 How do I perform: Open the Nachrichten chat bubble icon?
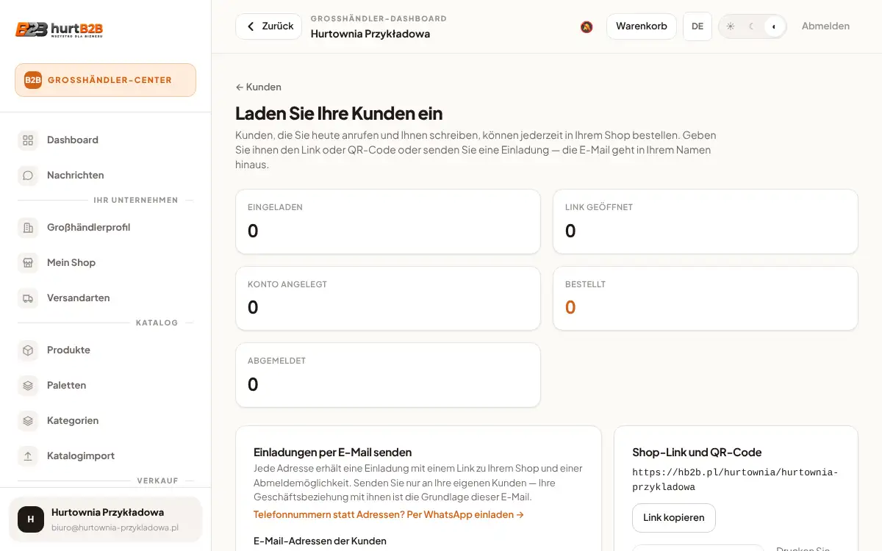coord(28,176)
